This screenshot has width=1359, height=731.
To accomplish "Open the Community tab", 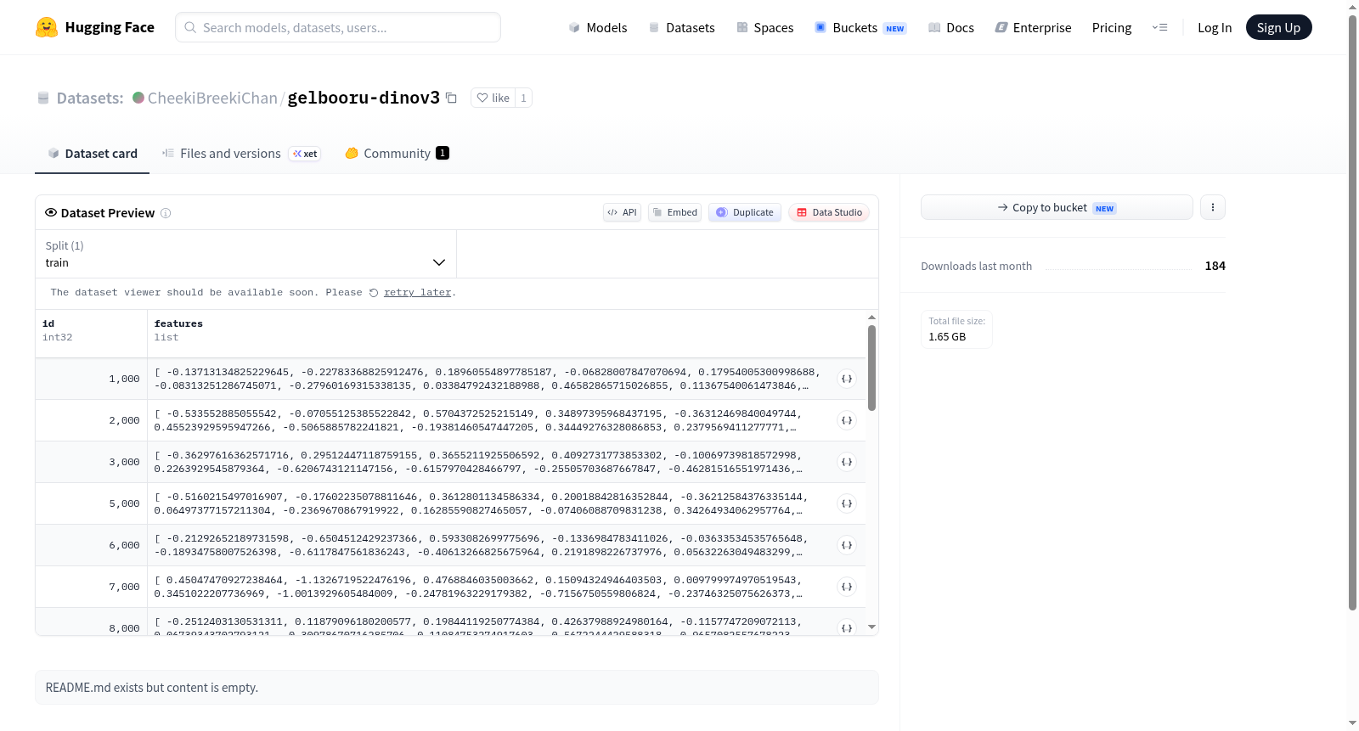I will click(x=397, y=154).
